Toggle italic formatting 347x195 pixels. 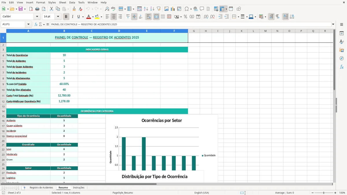(x=73, y=17)
